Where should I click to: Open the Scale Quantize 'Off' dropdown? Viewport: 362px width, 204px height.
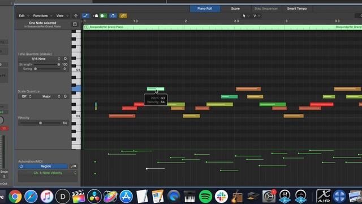pos(27,96)
